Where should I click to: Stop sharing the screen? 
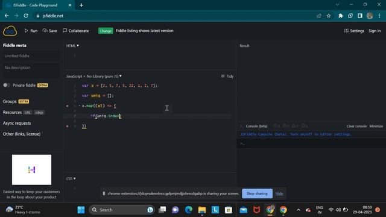pos(257,193)
